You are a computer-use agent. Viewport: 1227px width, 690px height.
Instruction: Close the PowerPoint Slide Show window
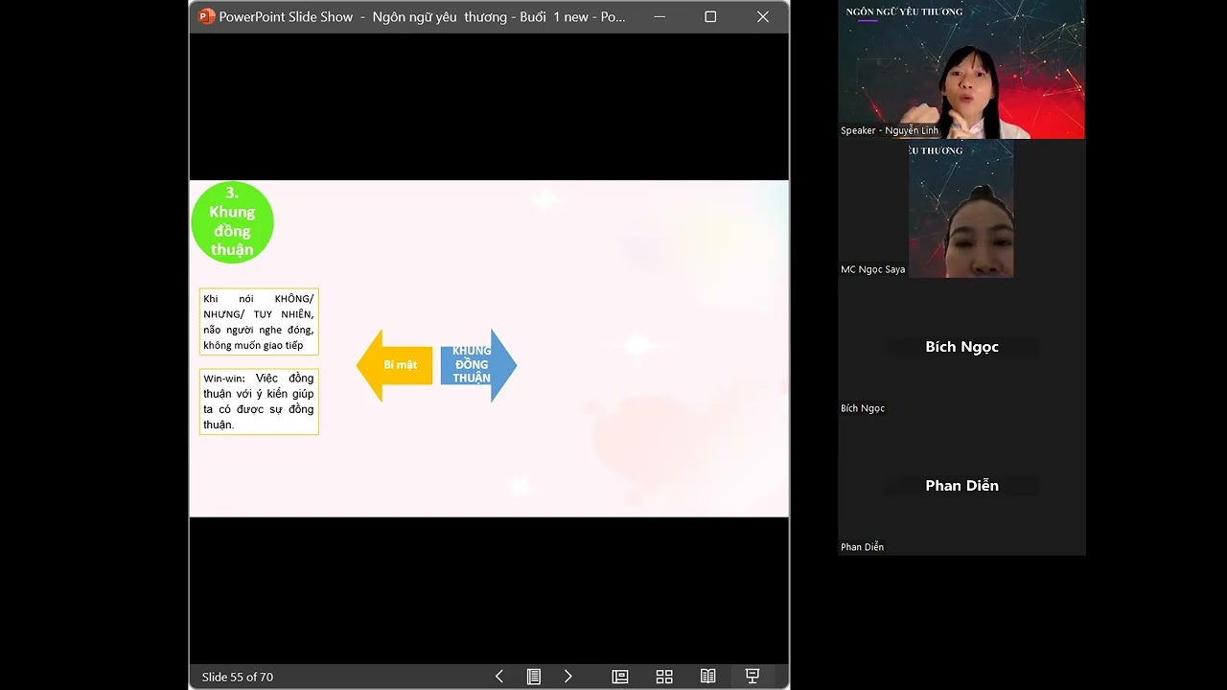point(763,16)
